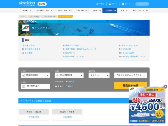
Task: Select 博多港→釜山港 route card
Action: point(34,115)
